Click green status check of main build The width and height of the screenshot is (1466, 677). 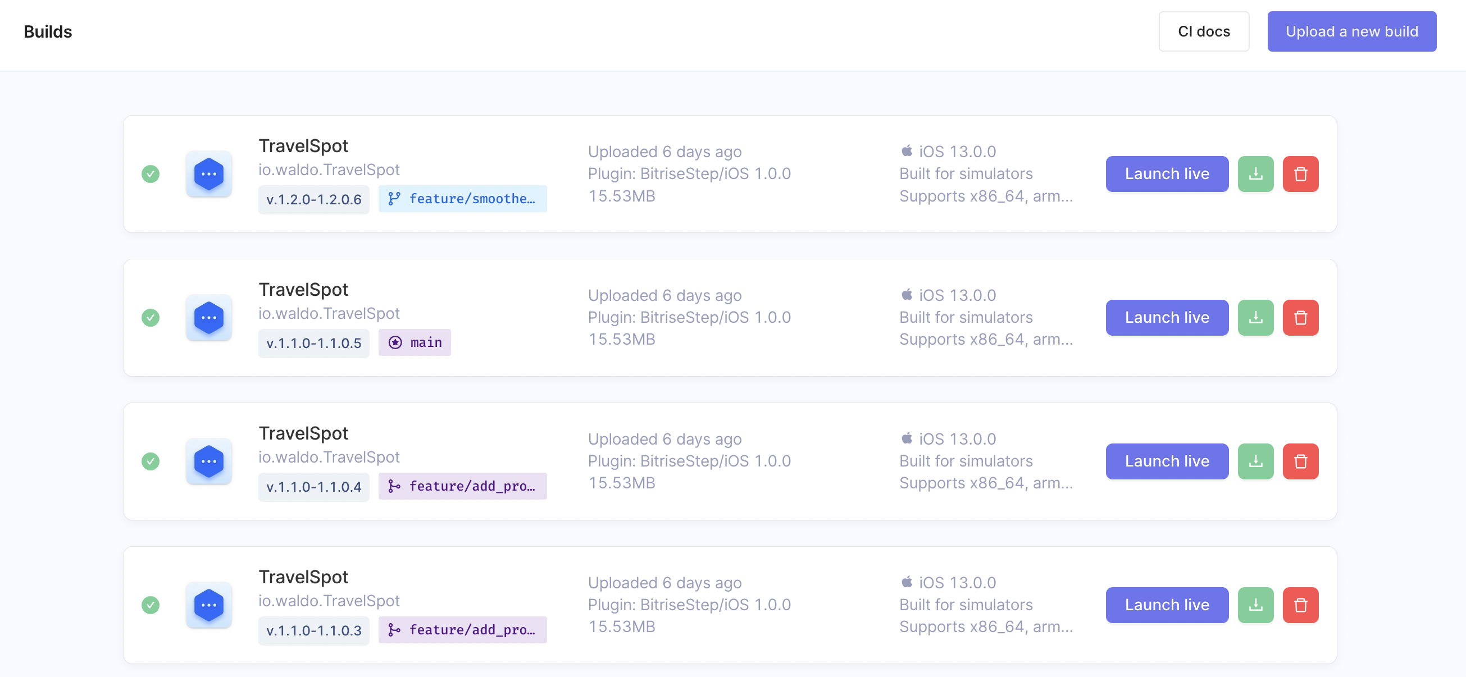[x=150, y=318]
